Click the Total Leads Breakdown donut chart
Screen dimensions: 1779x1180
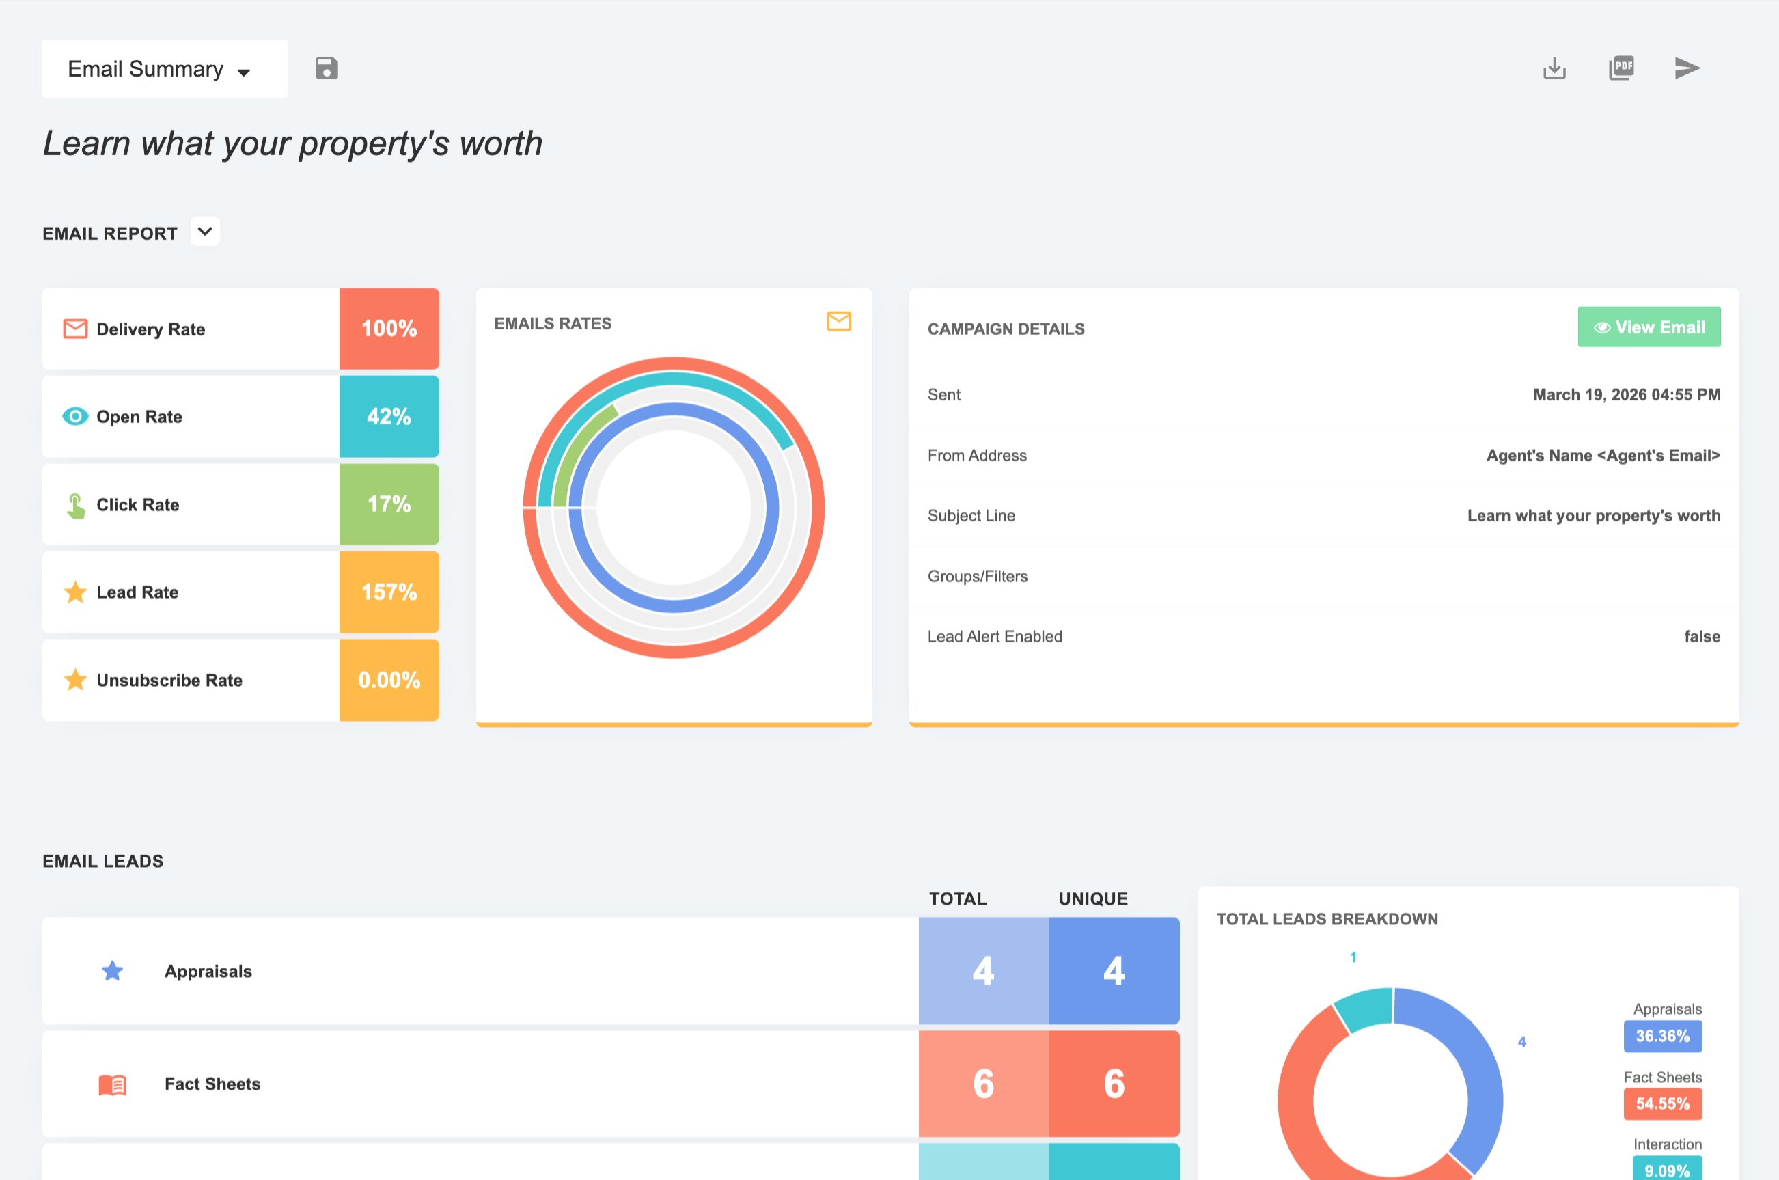point(1390,1084)
